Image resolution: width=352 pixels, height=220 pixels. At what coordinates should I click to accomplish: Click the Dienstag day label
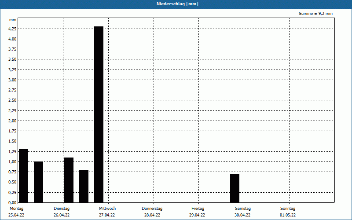62,209
